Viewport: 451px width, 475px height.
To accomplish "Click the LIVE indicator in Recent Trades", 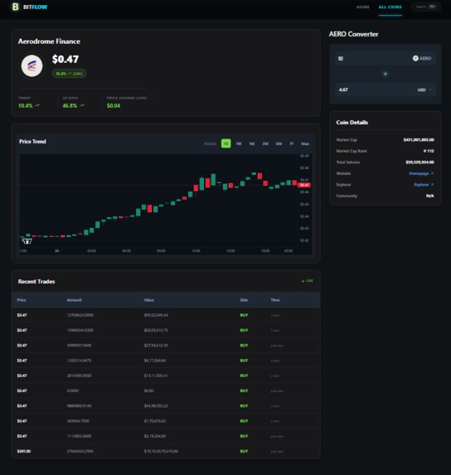I will pyautogui.click(x=308, y=281).
